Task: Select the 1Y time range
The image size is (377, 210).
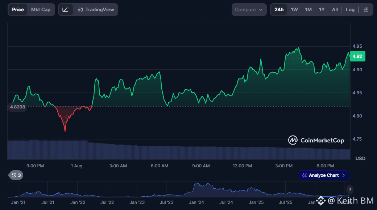Action: pos(322,10)
